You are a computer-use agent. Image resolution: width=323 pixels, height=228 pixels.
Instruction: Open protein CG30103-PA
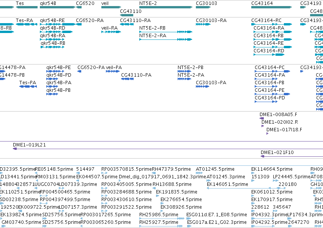pos(203,86)
